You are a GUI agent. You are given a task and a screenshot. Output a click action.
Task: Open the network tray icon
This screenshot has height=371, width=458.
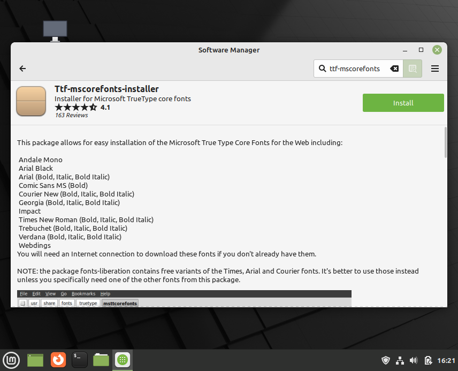(400, 360)
